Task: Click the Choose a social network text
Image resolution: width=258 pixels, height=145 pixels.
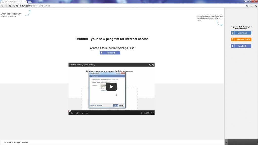Action: point(112,48)
